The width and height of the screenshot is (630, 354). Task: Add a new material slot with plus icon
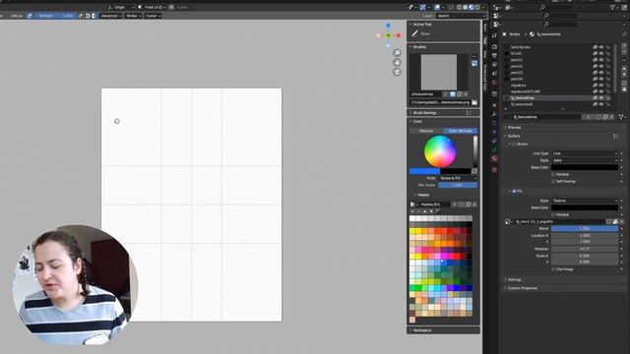(x=624, y=46)
